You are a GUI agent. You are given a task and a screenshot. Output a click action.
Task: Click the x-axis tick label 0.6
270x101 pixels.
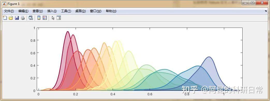pos(150,94)
